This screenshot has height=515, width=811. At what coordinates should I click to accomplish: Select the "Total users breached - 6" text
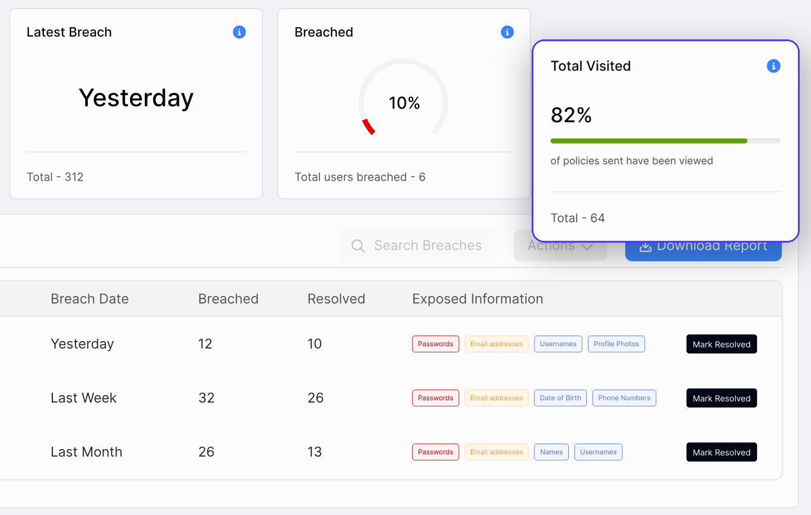360,177
